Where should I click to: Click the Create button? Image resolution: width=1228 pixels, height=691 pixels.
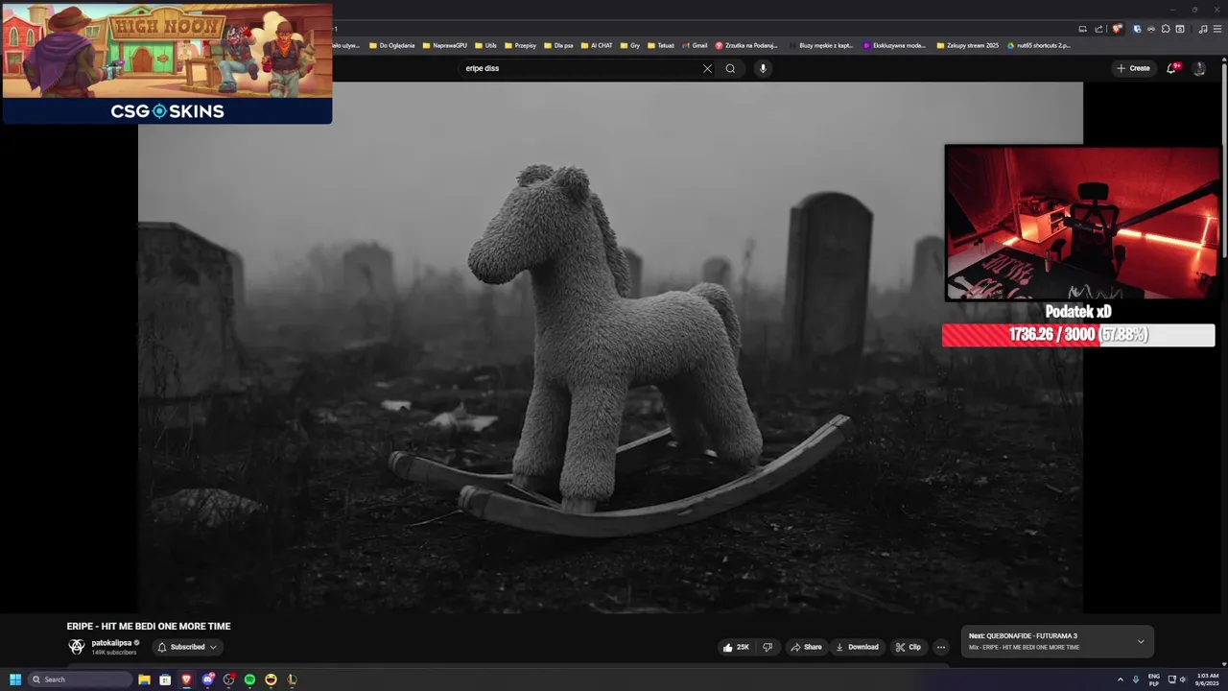point(1133,68)
